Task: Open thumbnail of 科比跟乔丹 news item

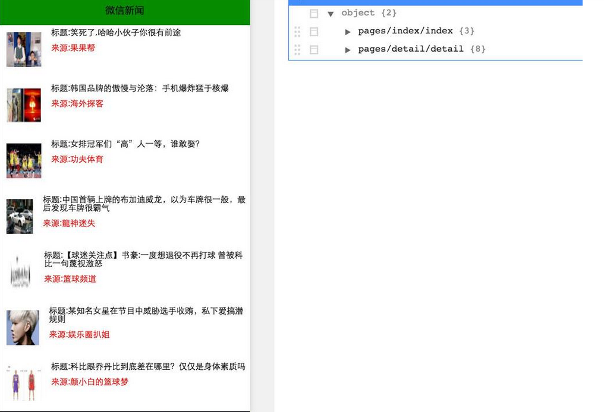Action: [x=24, y=383]
